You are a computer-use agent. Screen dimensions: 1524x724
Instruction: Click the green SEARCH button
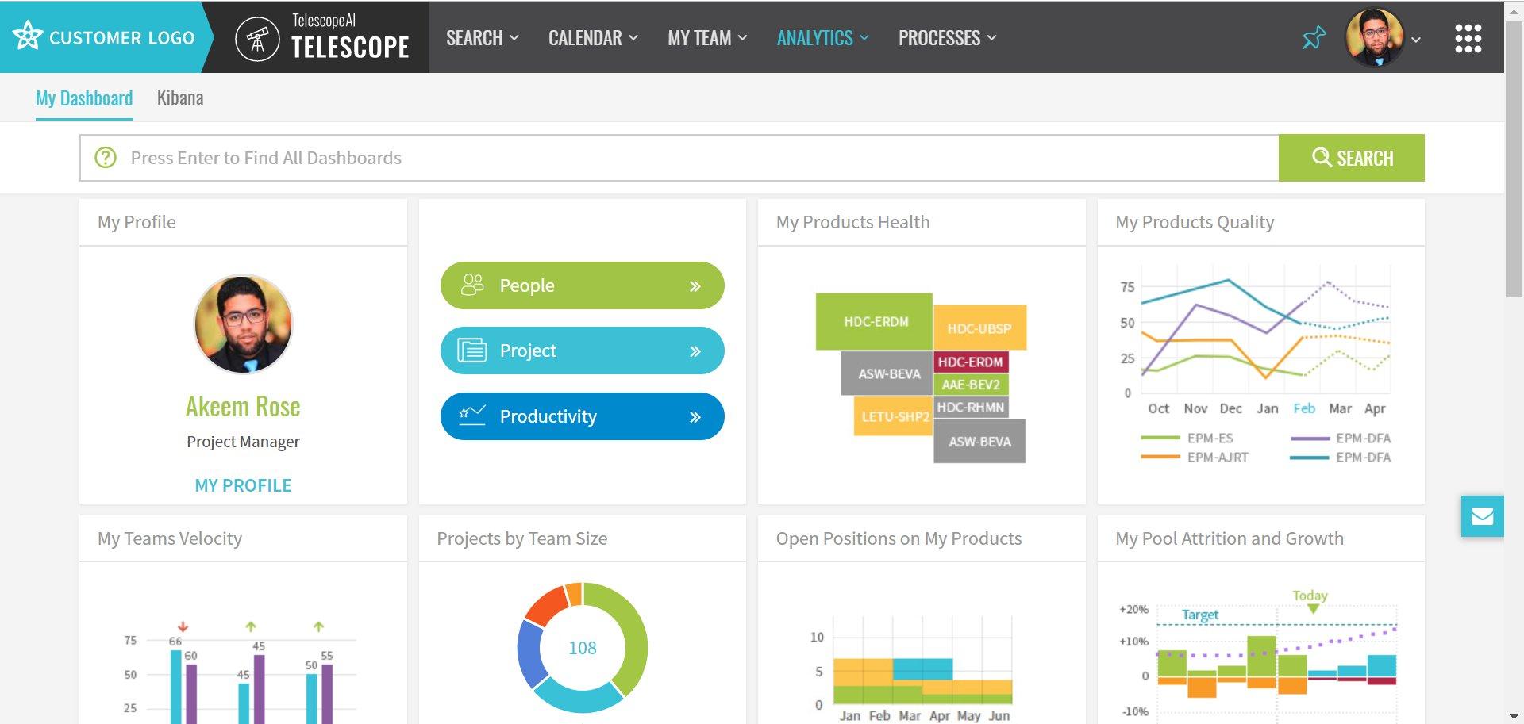pos(1352,157)
